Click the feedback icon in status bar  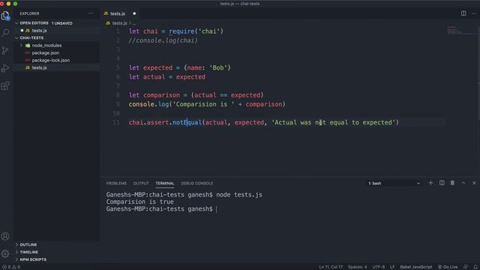[465, 267]
